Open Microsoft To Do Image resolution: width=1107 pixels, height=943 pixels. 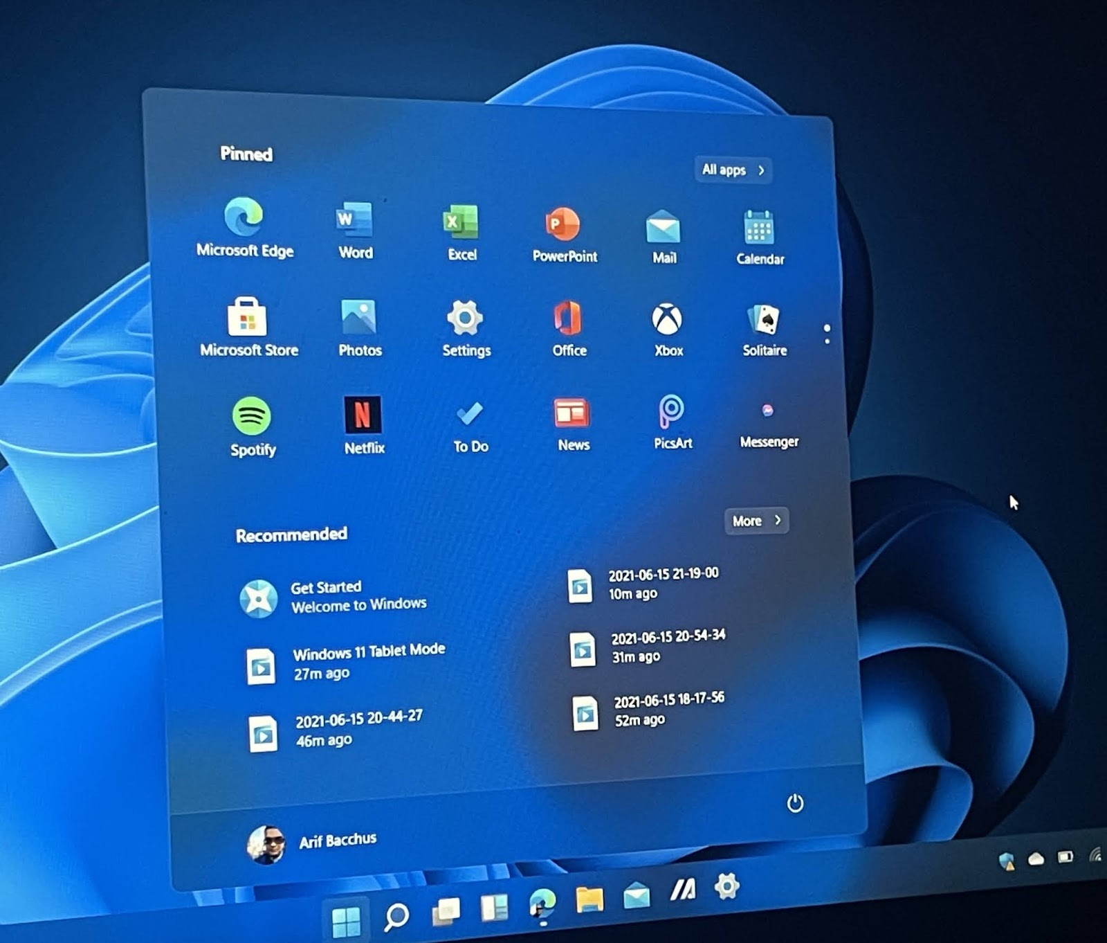[470, 414]
